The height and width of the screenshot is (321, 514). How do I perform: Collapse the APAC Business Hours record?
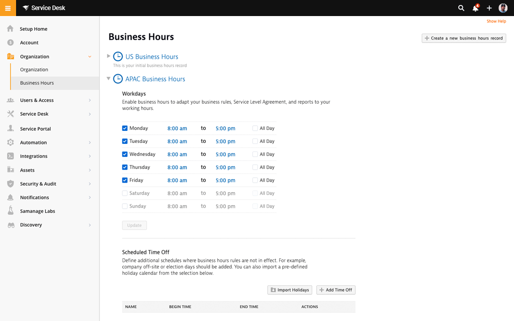(x=108, y=78)
